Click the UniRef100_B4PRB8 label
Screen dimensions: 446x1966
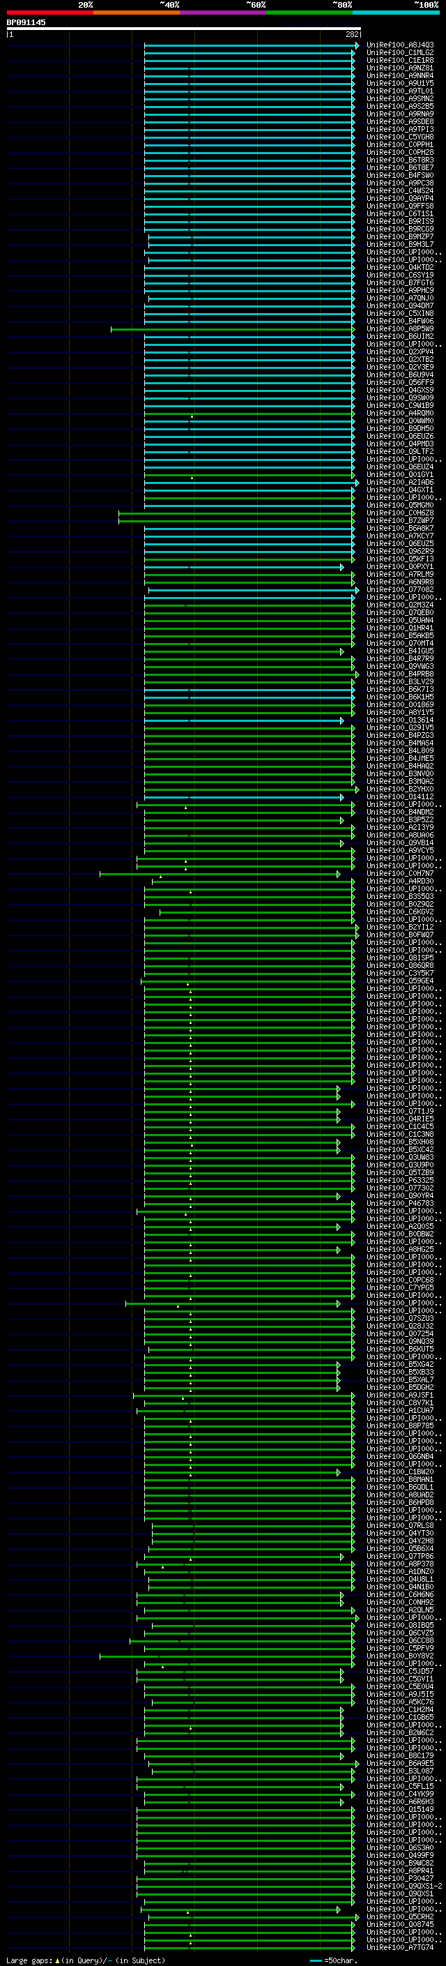(400, 674)
